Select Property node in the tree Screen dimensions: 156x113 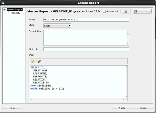click(x=16, y=13)
